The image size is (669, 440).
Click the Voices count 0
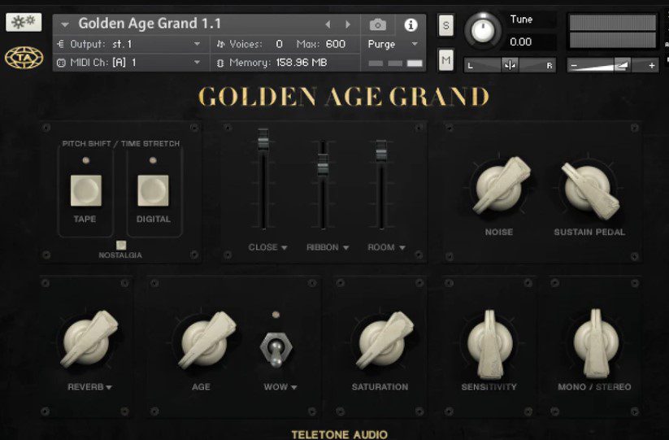(x=279, y=44)
